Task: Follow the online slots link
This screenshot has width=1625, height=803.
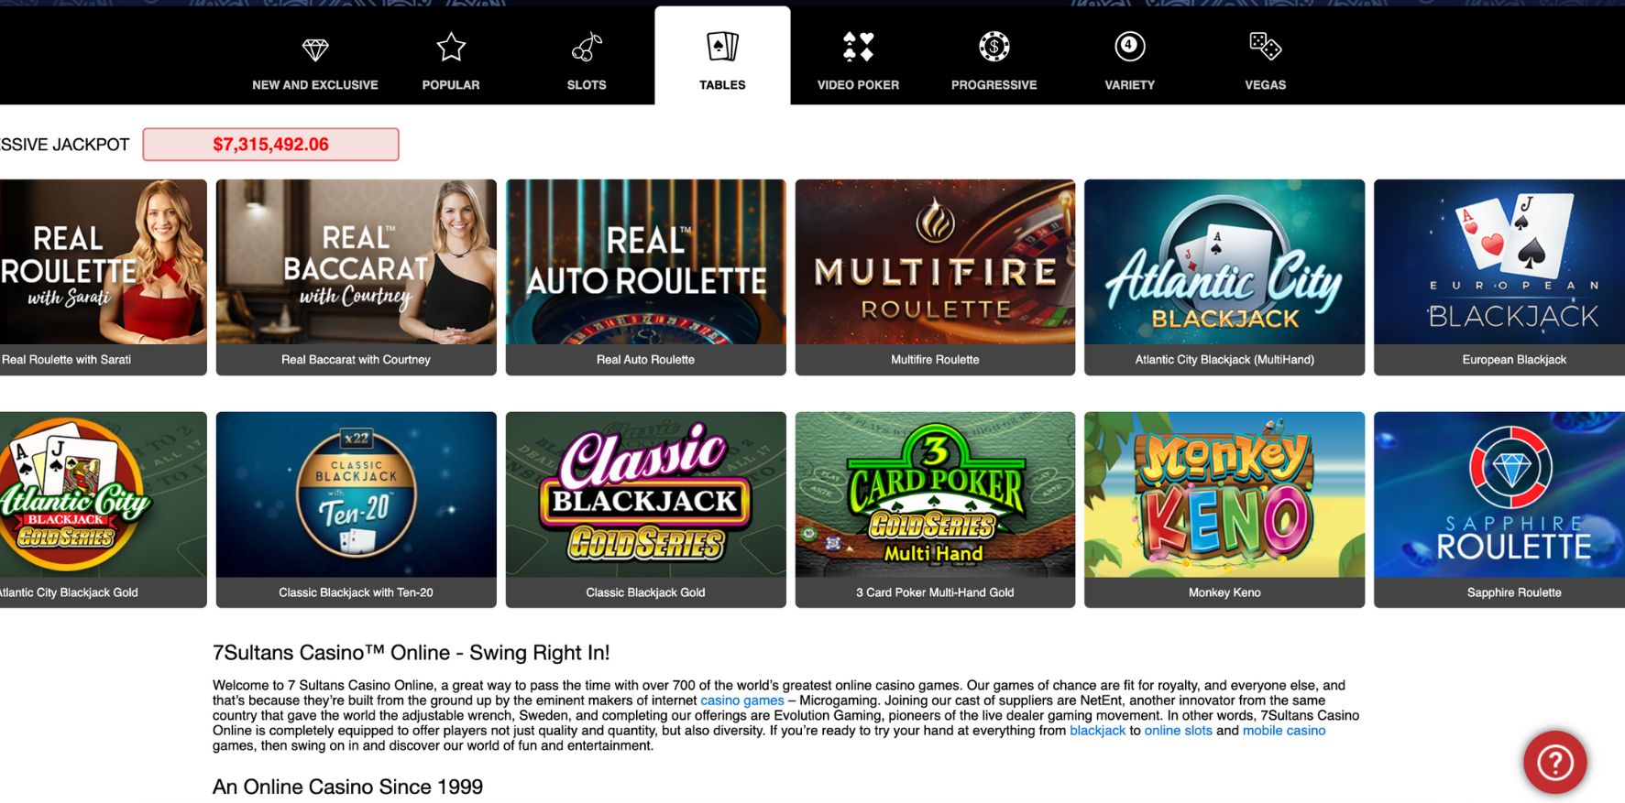Action: coord(1178,731)
